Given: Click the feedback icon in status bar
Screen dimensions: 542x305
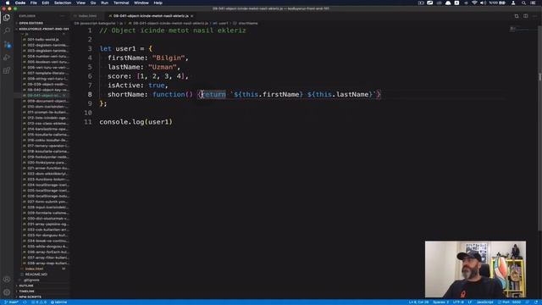Looking at the screenshot, I should [528, 302].
